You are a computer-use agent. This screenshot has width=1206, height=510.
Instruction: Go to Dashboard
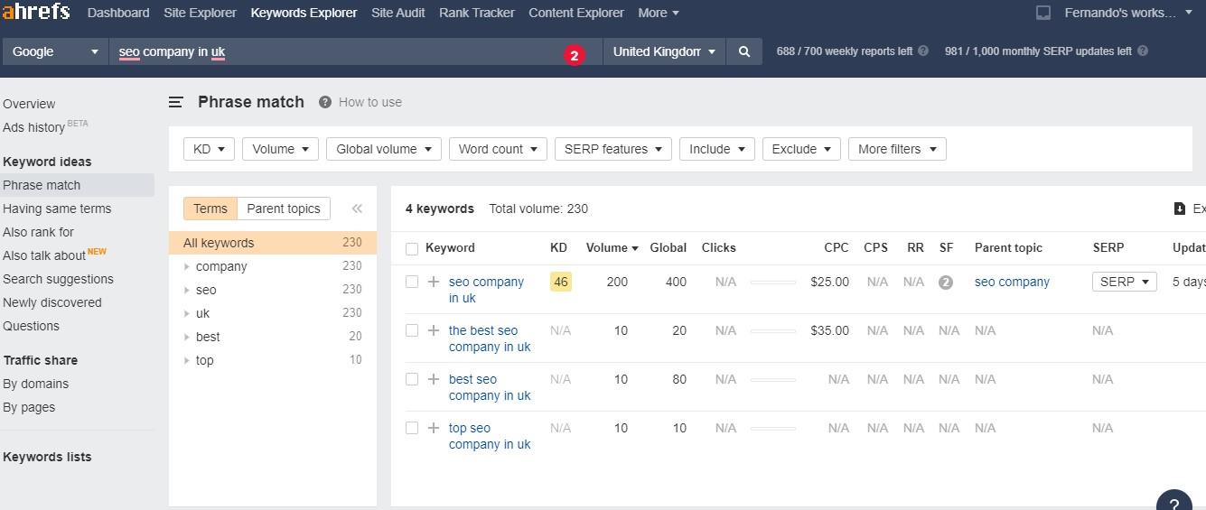click(x=118, y=13)
